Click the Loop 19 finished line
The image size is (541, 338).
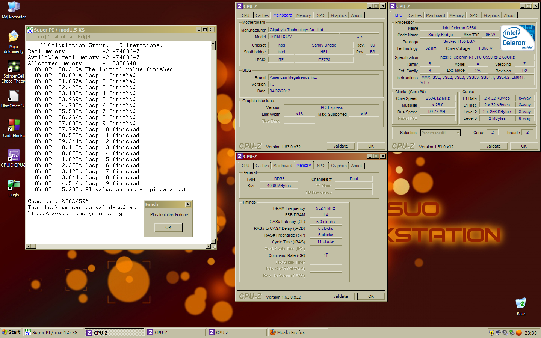(87, 183)
